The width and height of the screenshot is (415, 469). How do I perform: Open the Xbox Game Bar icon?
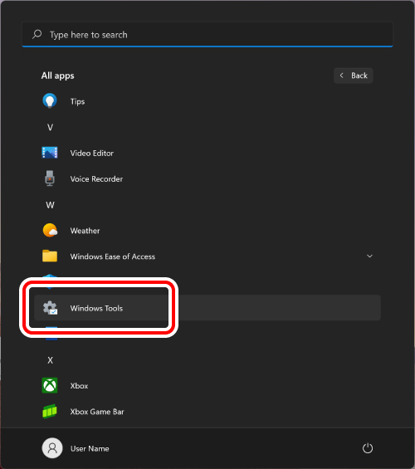(50, 411)
